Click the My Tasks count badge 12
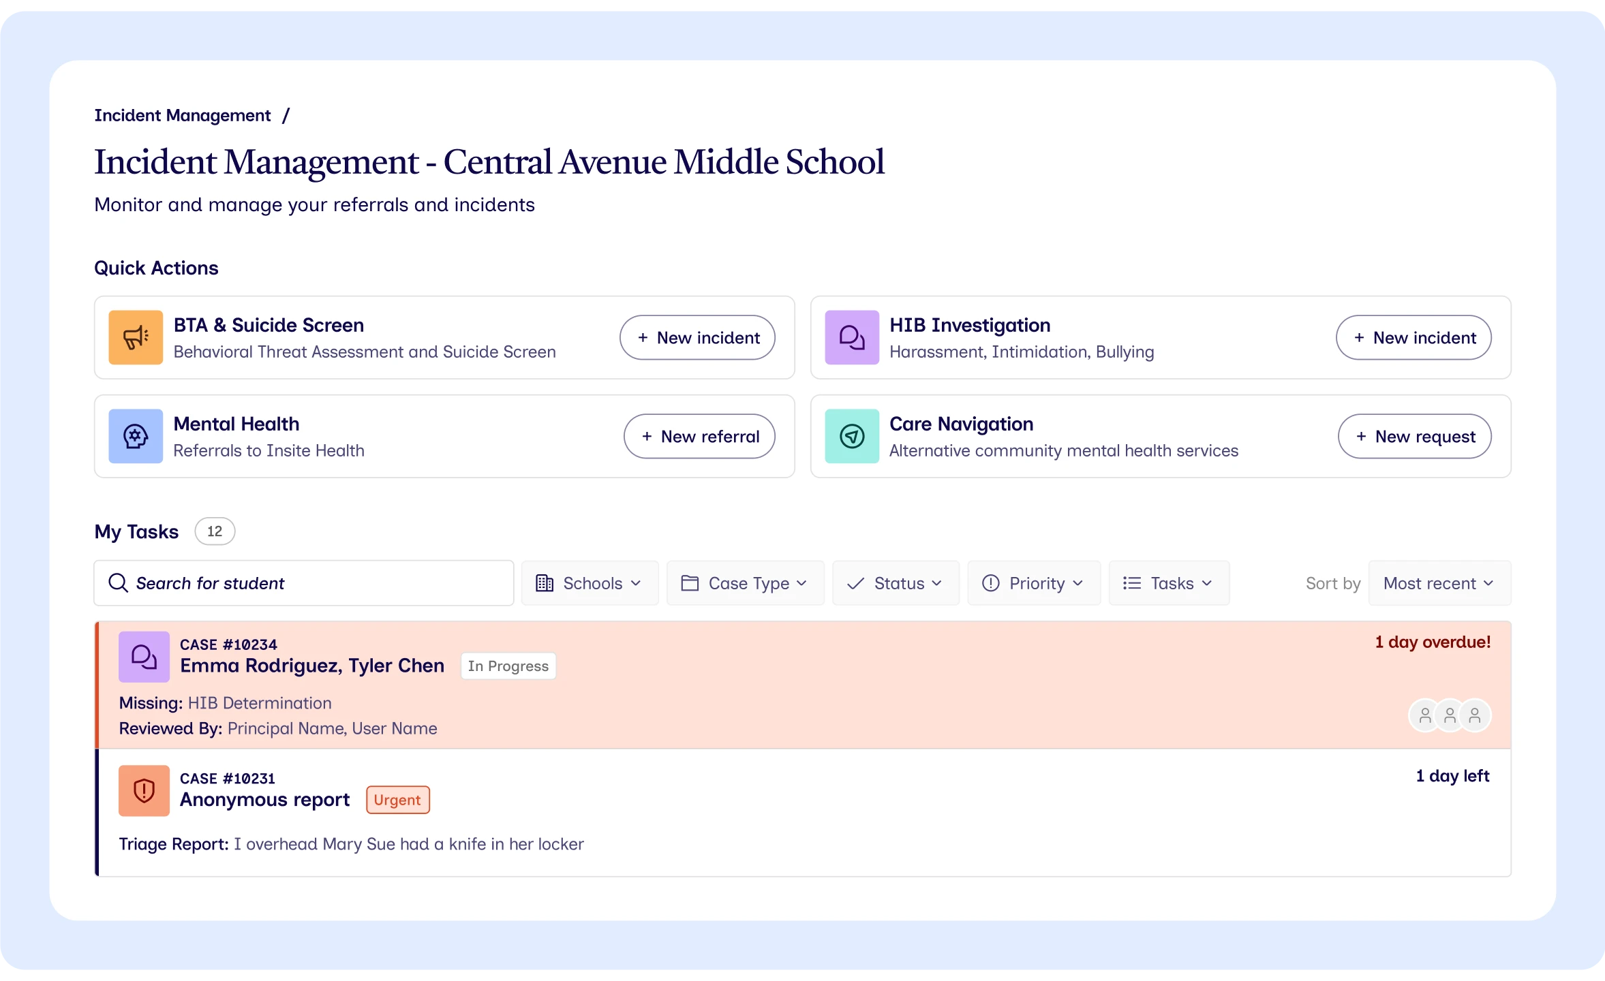 click(215, 531)
